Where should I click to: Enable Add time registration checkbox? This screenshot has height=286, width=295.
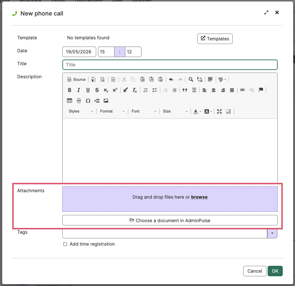[x=65, y=244]
